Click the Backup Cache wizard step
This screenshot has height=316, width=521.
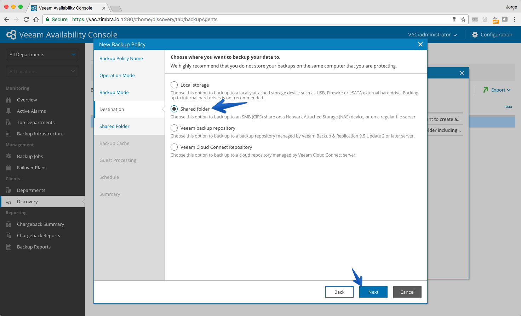pos(114,143)
